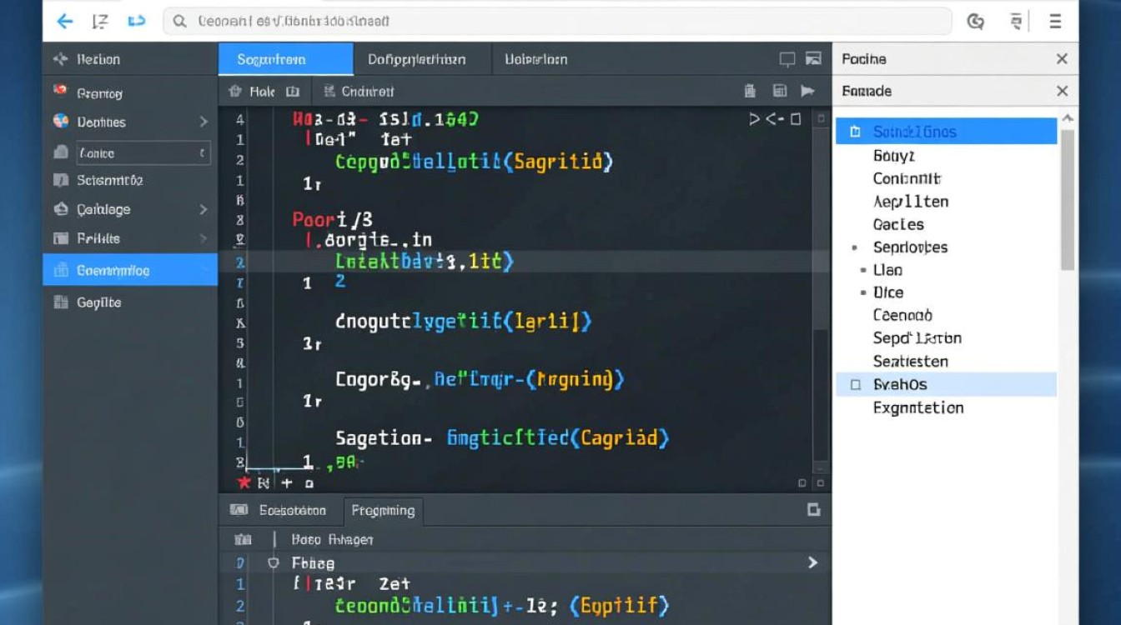
Task: Click the Lonice input box in sidebar
Action: [142, 153]
